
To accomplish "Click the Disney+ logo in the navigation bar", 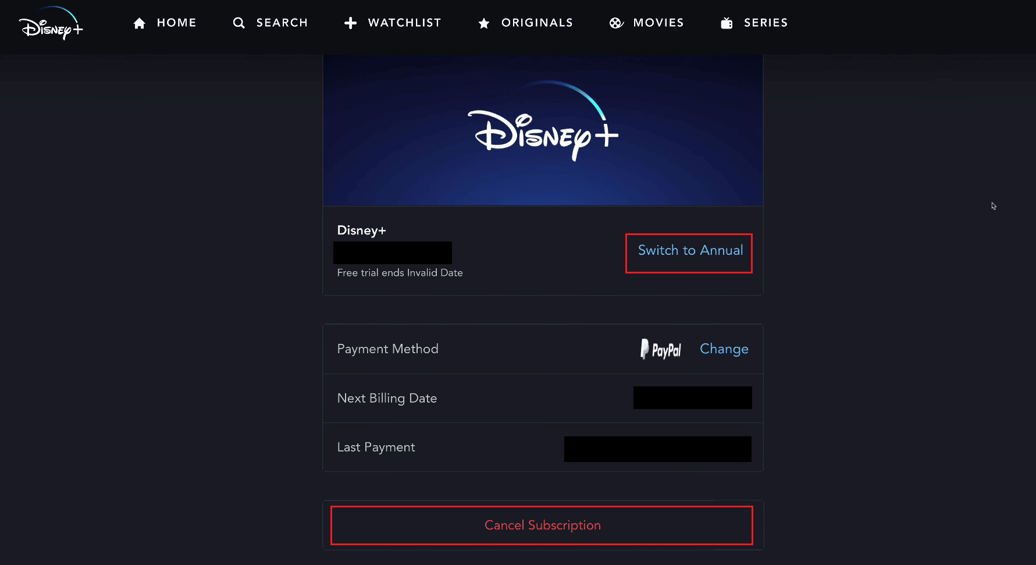I will click(x=51, y=23).
